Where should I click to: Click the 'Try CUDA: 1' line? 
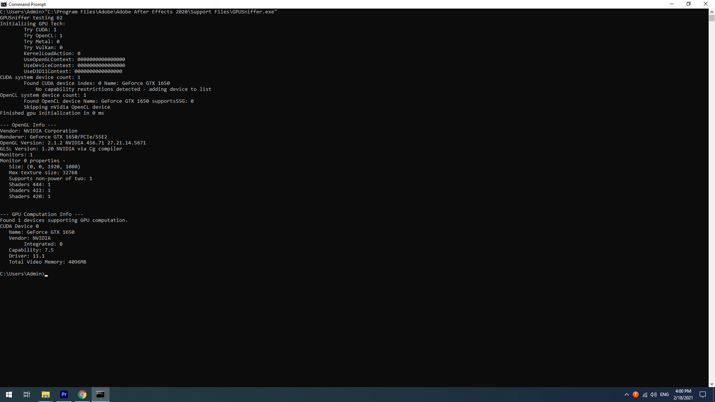point(40,30)
